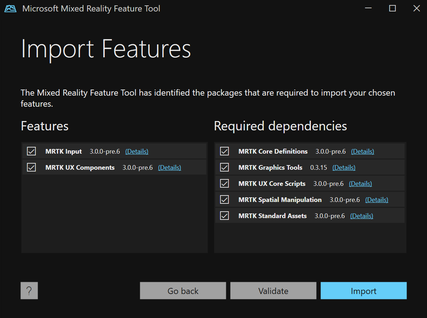Click the Validate button
This screenshot has height=318, width=427.
(273, 290)
